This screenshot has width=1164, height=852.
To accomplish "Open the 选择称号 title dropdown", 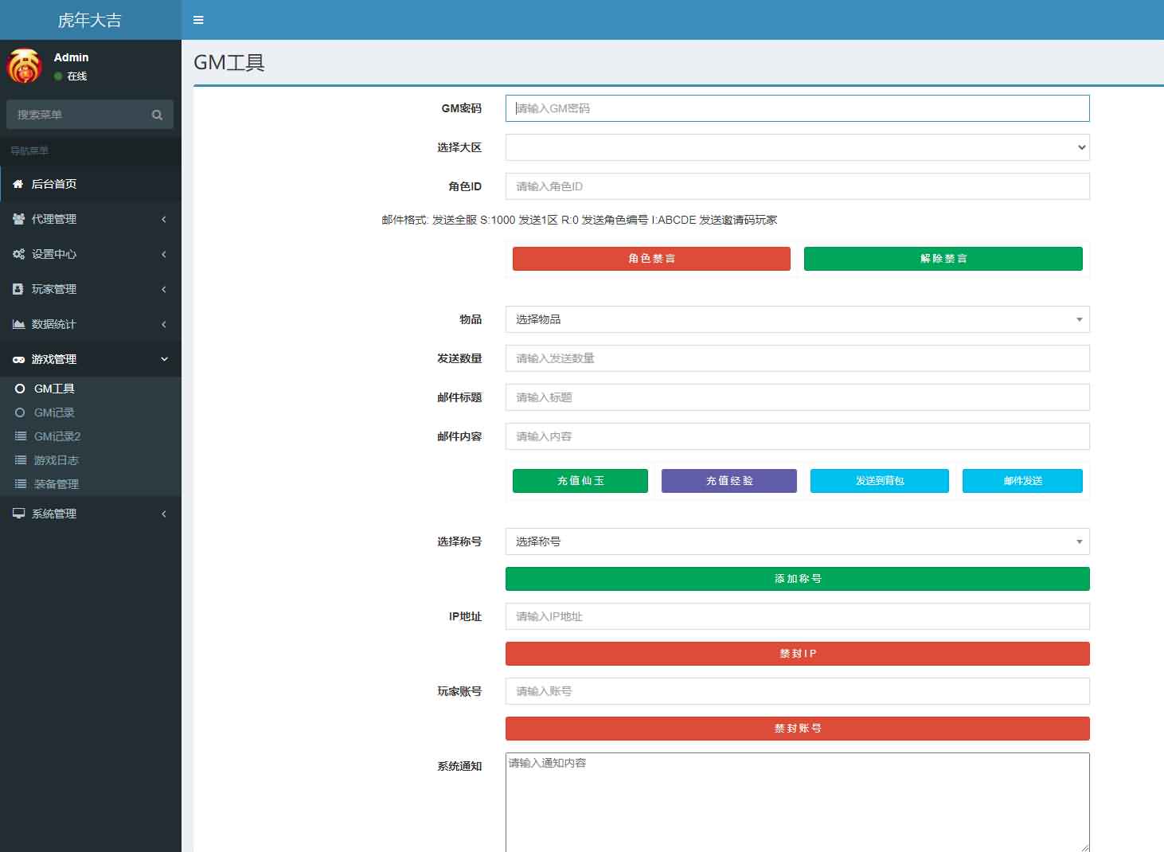I will coord(797,541).
